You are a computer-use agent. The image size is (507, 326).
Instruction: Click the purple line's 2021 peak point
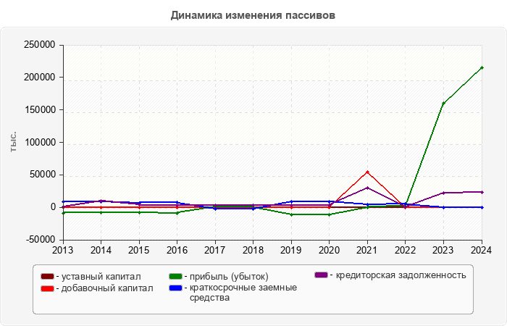[x=367, y=188]
